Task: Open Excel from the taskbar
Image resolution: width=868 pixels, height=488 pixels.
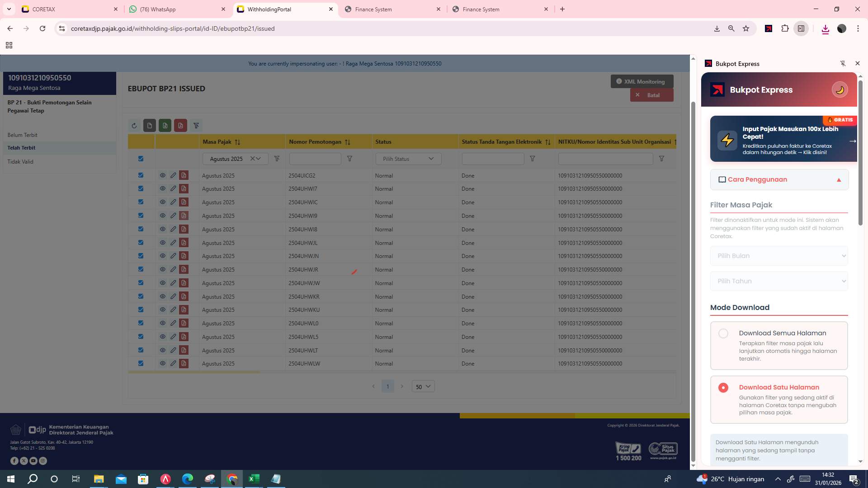Action: click(x=254, y=479)
